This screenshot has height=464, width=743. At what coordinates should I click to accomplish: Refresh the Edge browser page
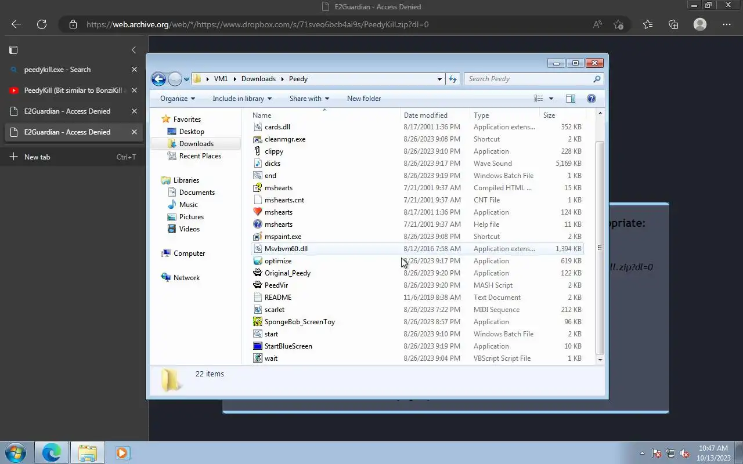point(42,24)
